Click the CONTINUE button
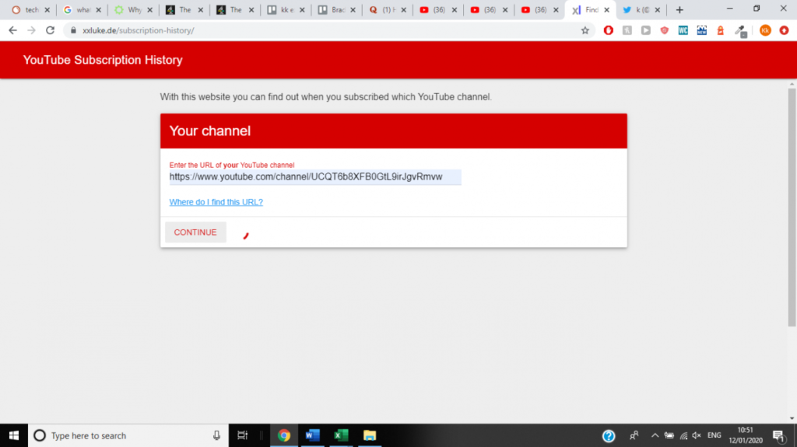This screenshot has height=447, width=797. 195,232
